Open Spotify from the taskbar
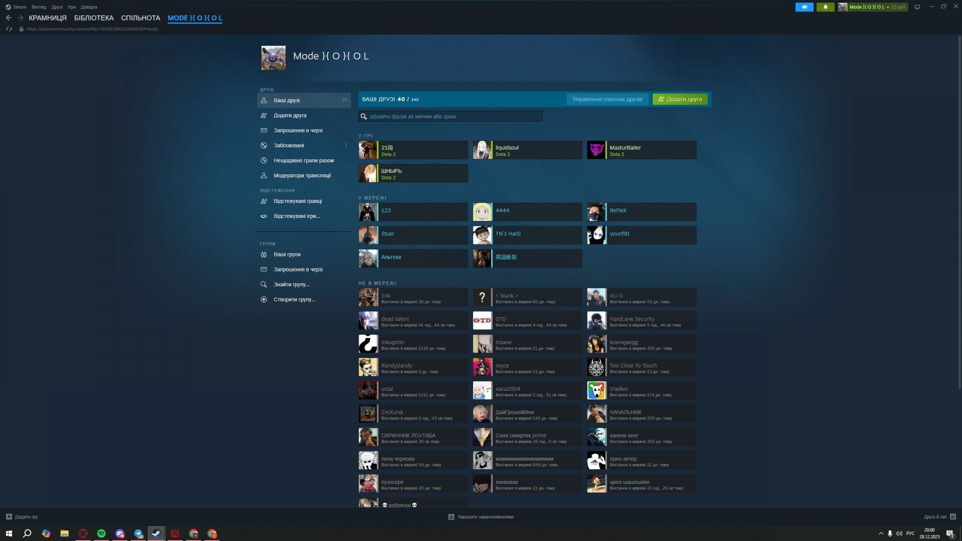Image resolution: width=962 pixels, height=541 pixels. click(x=101, y=533)
